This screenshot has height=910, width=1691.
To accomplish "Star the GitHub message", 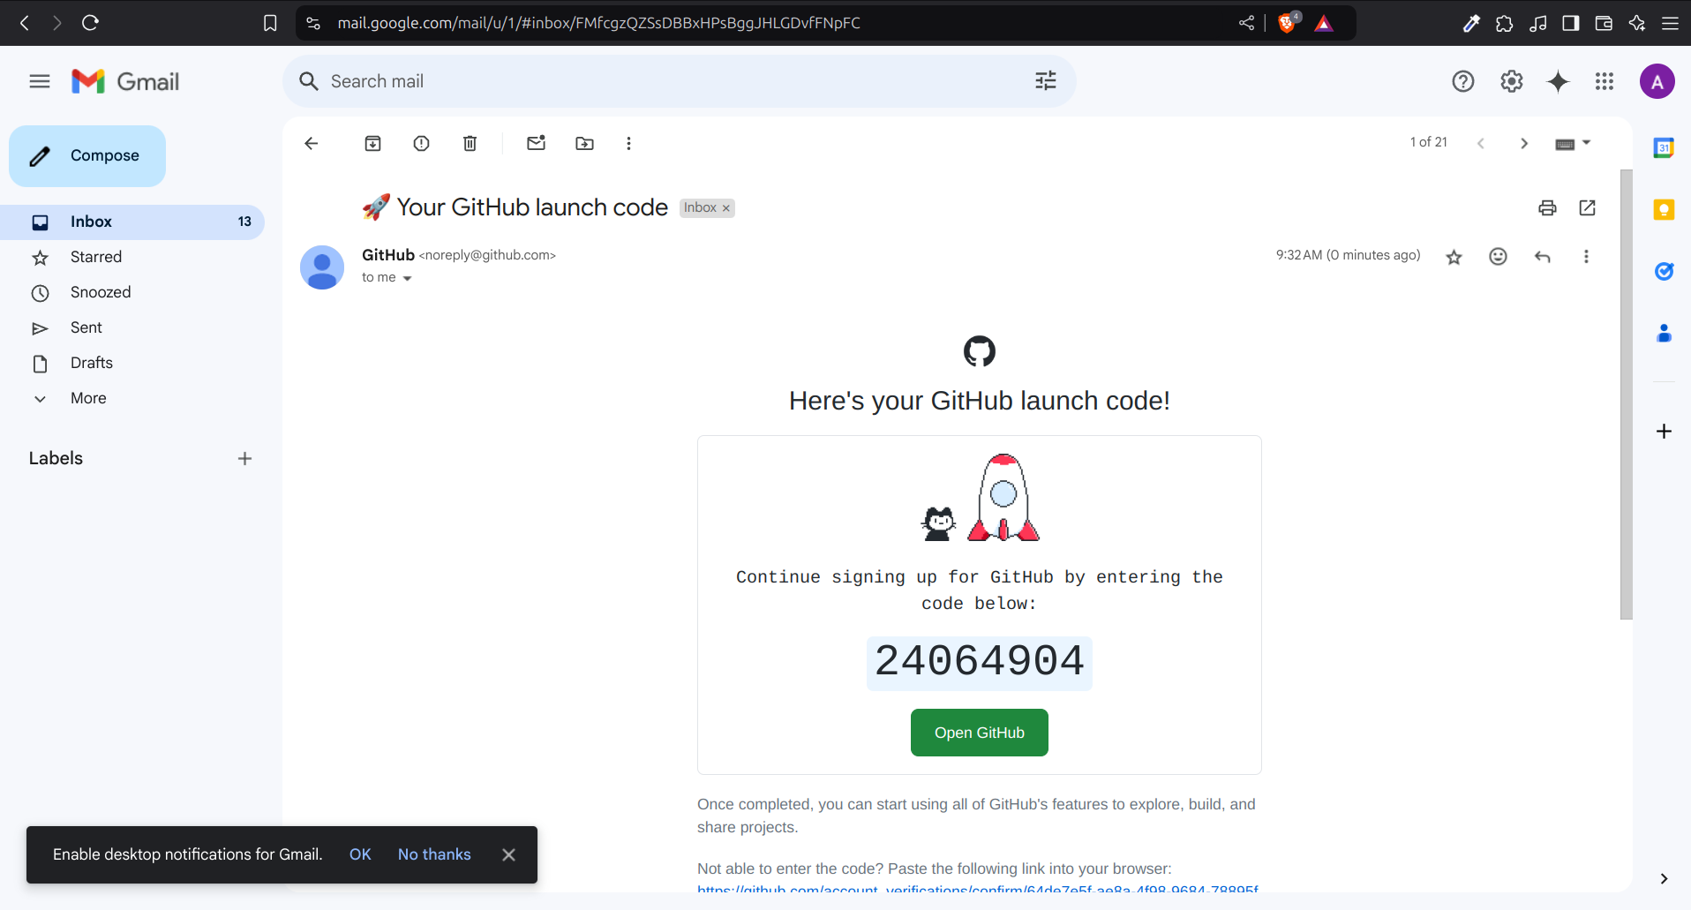I will [1454, 257].
